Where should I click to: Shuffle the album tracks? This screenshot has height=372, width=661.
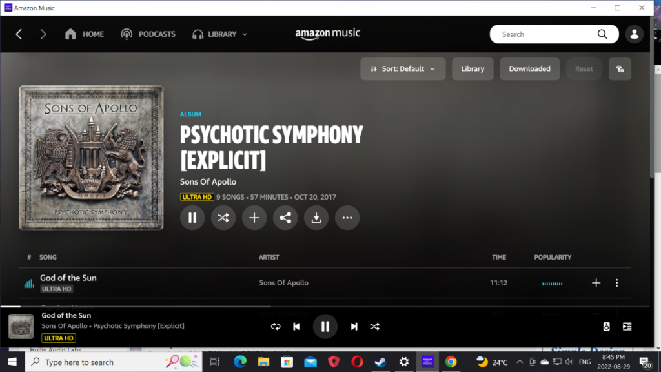coord(223,218)
